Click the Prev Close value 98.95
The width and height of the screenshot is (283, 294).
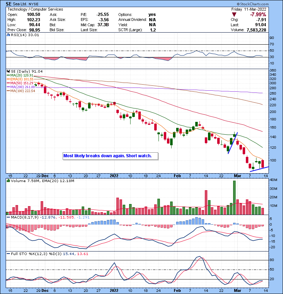(x=35, y=30)
